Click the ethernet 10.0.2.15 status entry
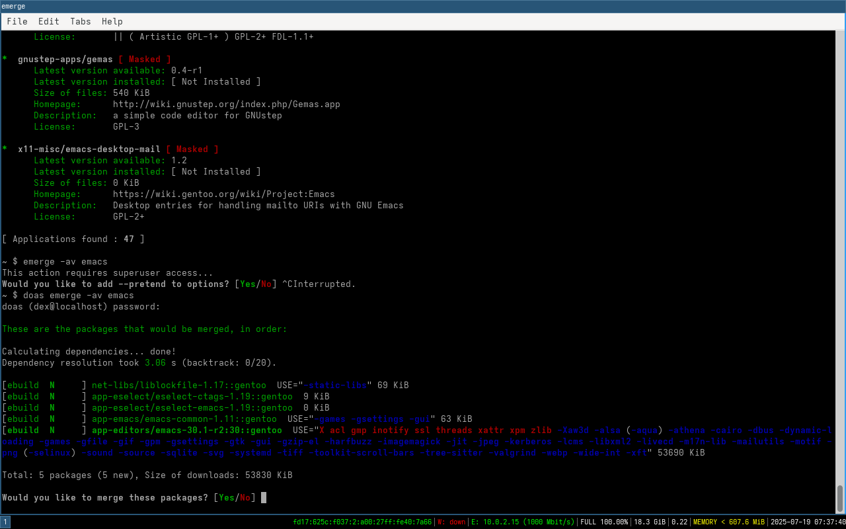 coord(523,522)
